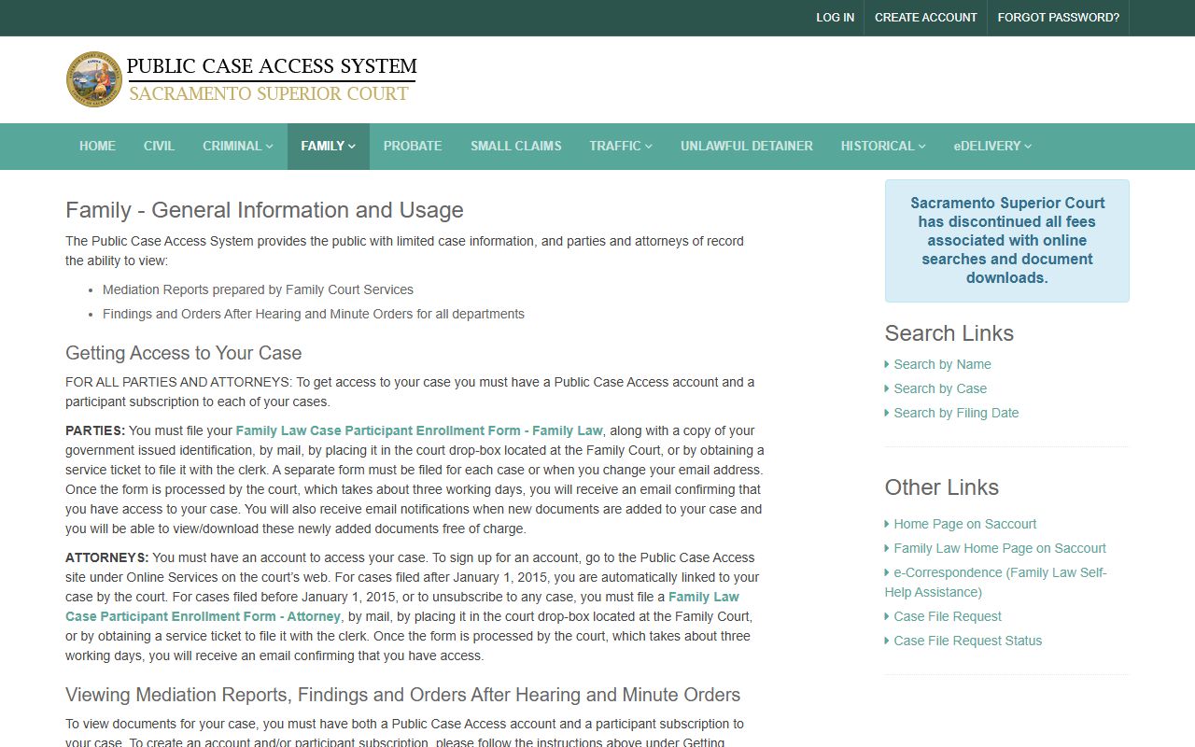1195x747 pixels.
Task: Select Small Claims in the navigation bar
Action: point(516,146)
